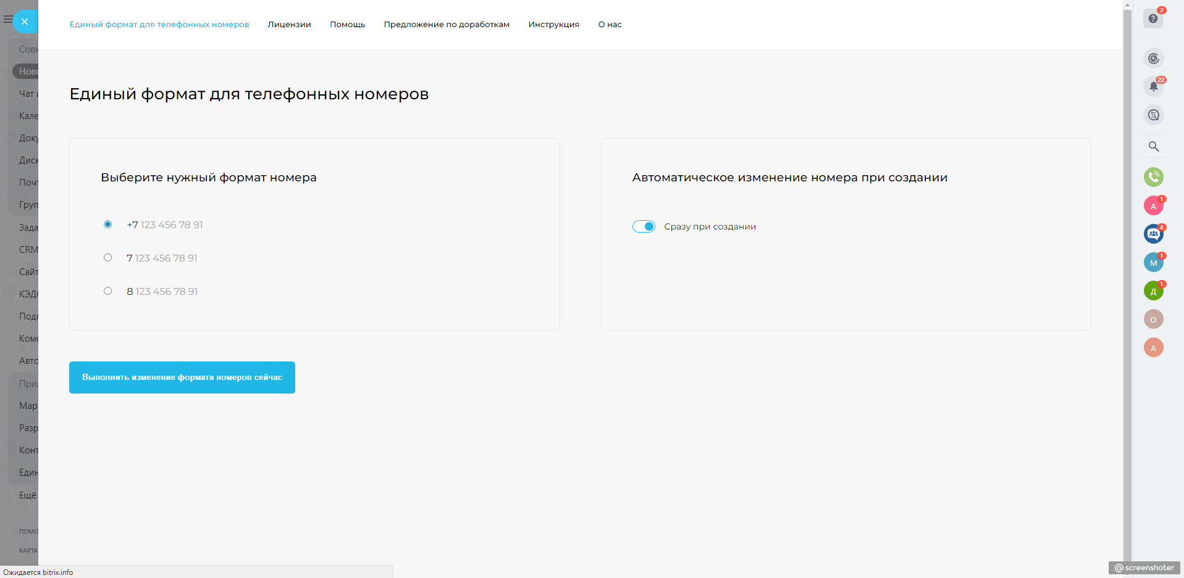Open the help question mark icon
This screenshot has height=578, width=1184.
pyautogui.click(x=1153, y=19)
